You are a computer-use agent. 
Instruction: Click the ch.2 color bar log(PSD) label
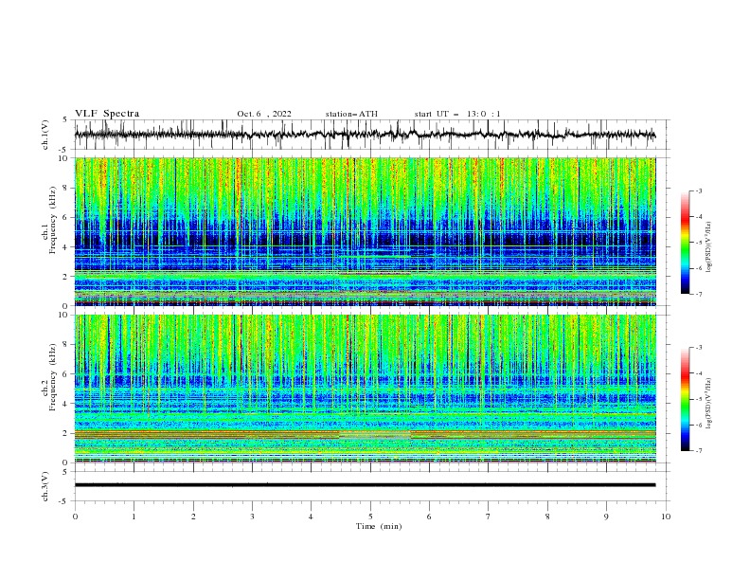click(x=708, y=403)
